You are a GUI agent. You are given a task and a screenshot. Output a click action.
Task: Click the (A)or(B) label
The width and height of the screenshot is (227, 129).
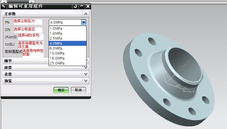(11, 37)
